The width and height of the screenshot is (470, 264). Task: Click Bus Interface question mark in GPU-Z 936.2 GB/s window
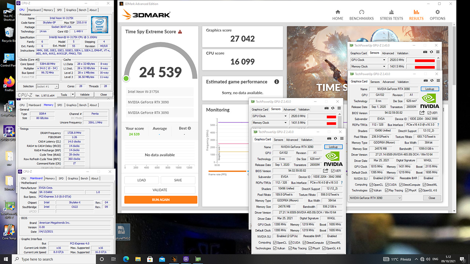point(341,183)
